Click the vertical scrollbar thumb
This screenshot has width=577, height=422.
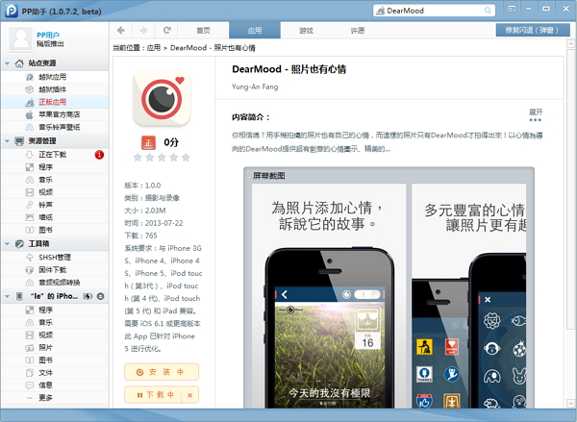point(570,189)
